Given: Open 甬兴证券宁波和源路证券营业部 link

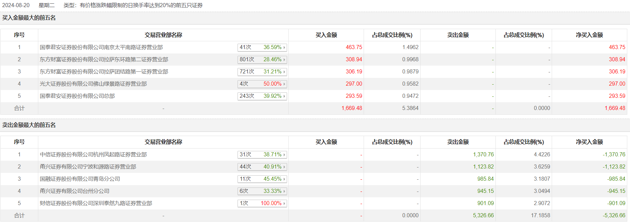Looking at the screenshot, I should 88,167.
